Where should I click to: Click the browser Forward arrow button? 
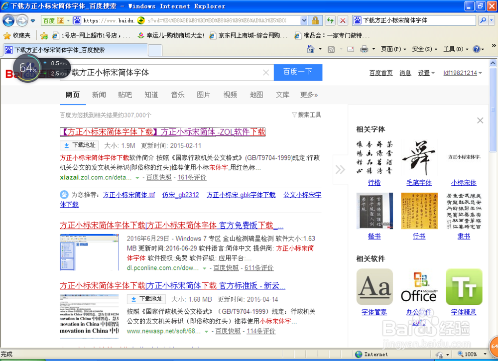click(x=22, y=21)
